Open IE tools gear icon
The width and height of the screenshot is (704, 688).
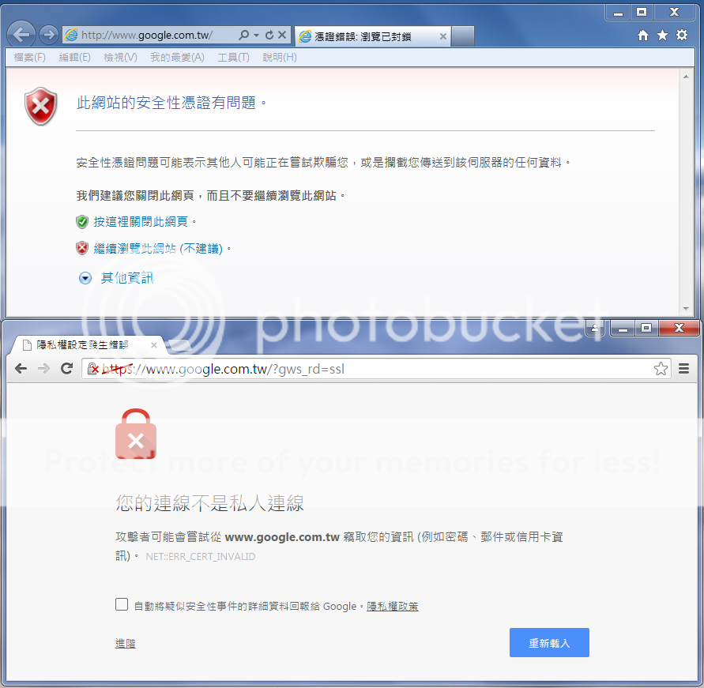coord(681,36)
